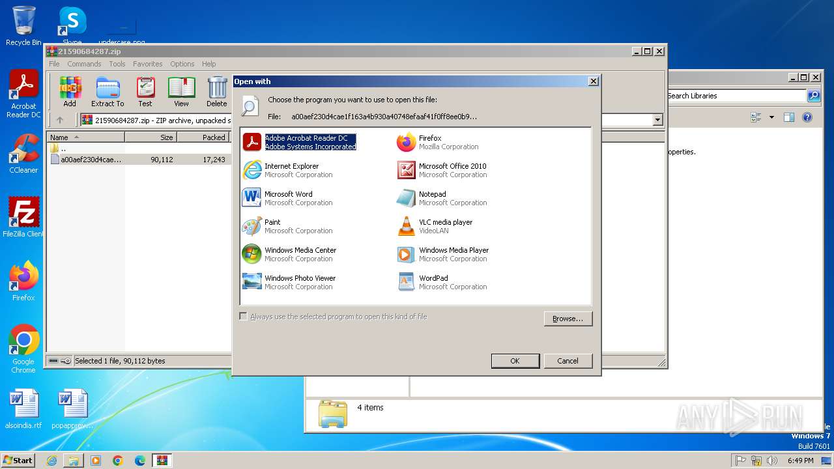
Task: Open WinRAR Tools menu
Action: click(x=117, y=64)
